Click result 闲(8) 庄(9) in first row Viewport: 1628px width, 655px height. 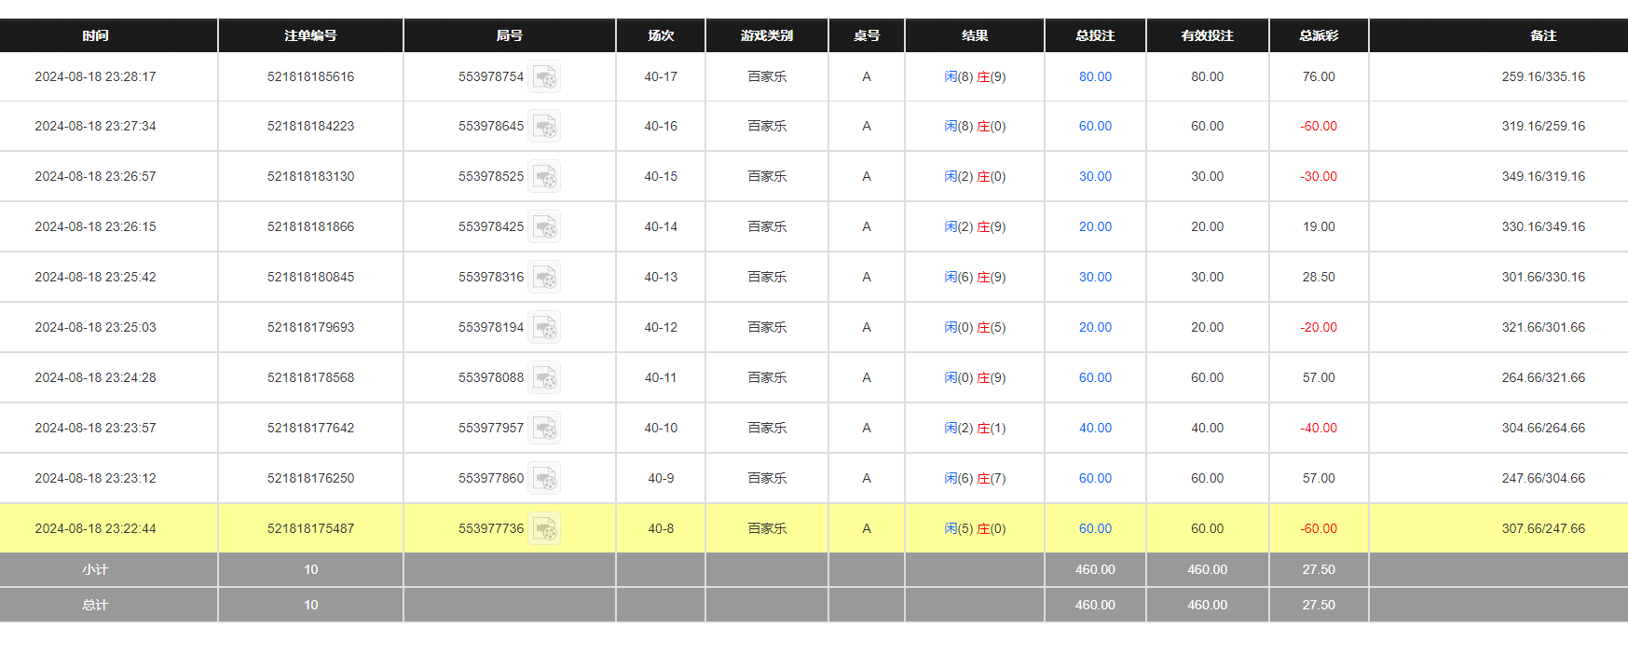coord(975,77)
